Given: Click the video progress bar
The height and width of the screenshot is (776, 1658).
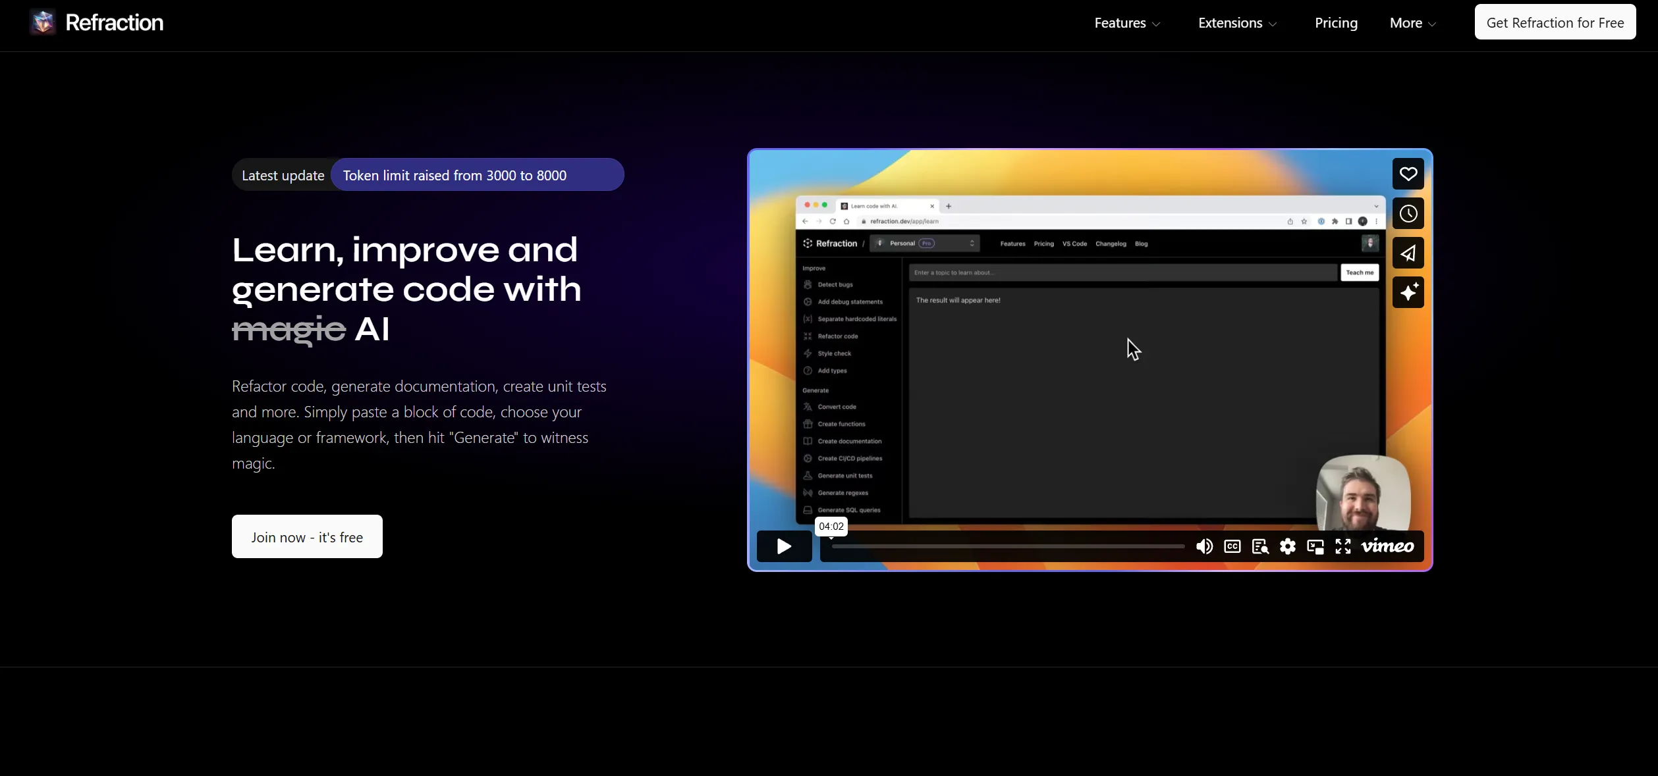Looking at the screenshot, I should [x=1008, y=546].
